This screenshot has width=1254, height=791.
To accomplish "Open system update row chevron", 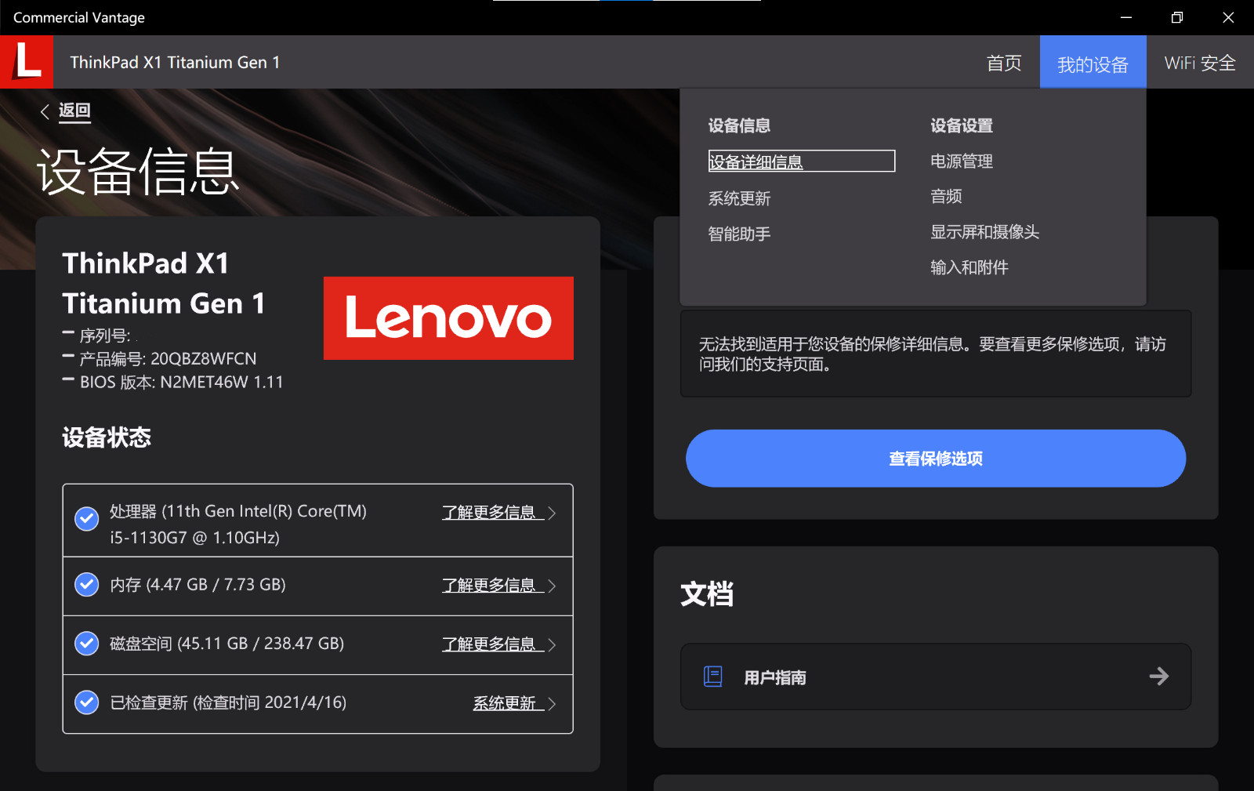I will click(552, 703).
